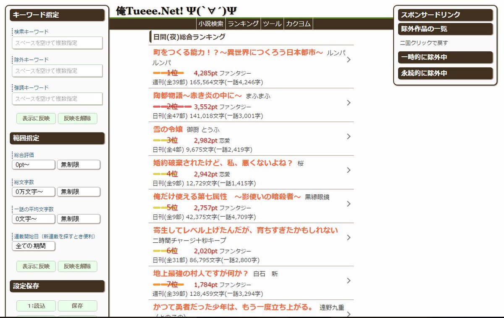Viewport: 504px width, 318px height.
Task: Click 反映を解除 button under 範囲指定 section
Action: coord(77,266)
